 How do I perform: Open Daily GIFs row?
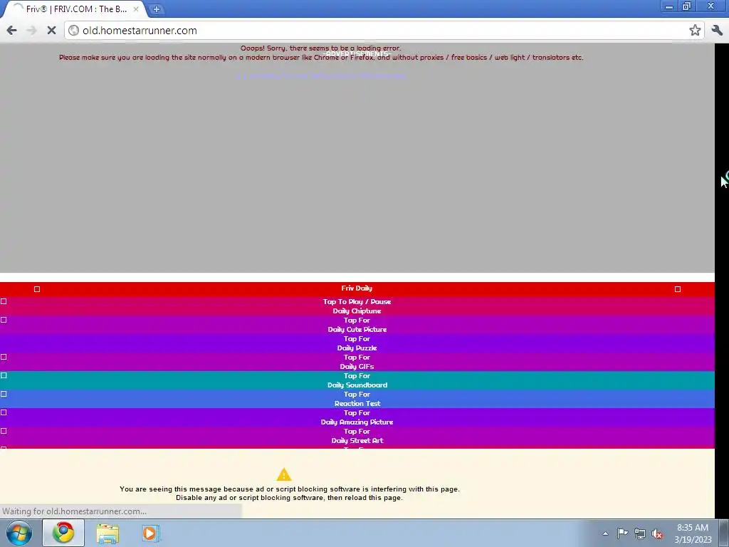[x=357, y=362]
